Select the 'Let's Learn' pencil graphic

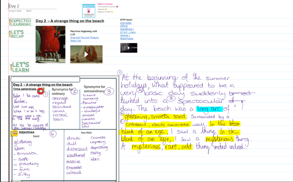20,67
